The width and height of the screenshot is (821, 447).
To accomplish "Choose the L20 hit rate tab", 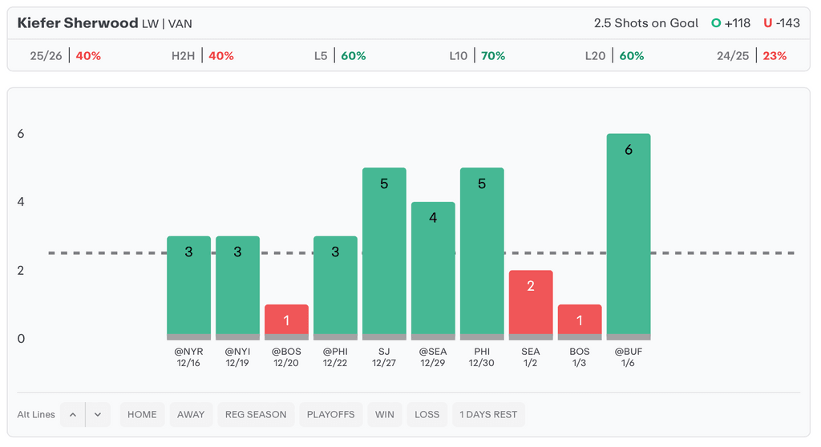I will [x=614, y=56].
